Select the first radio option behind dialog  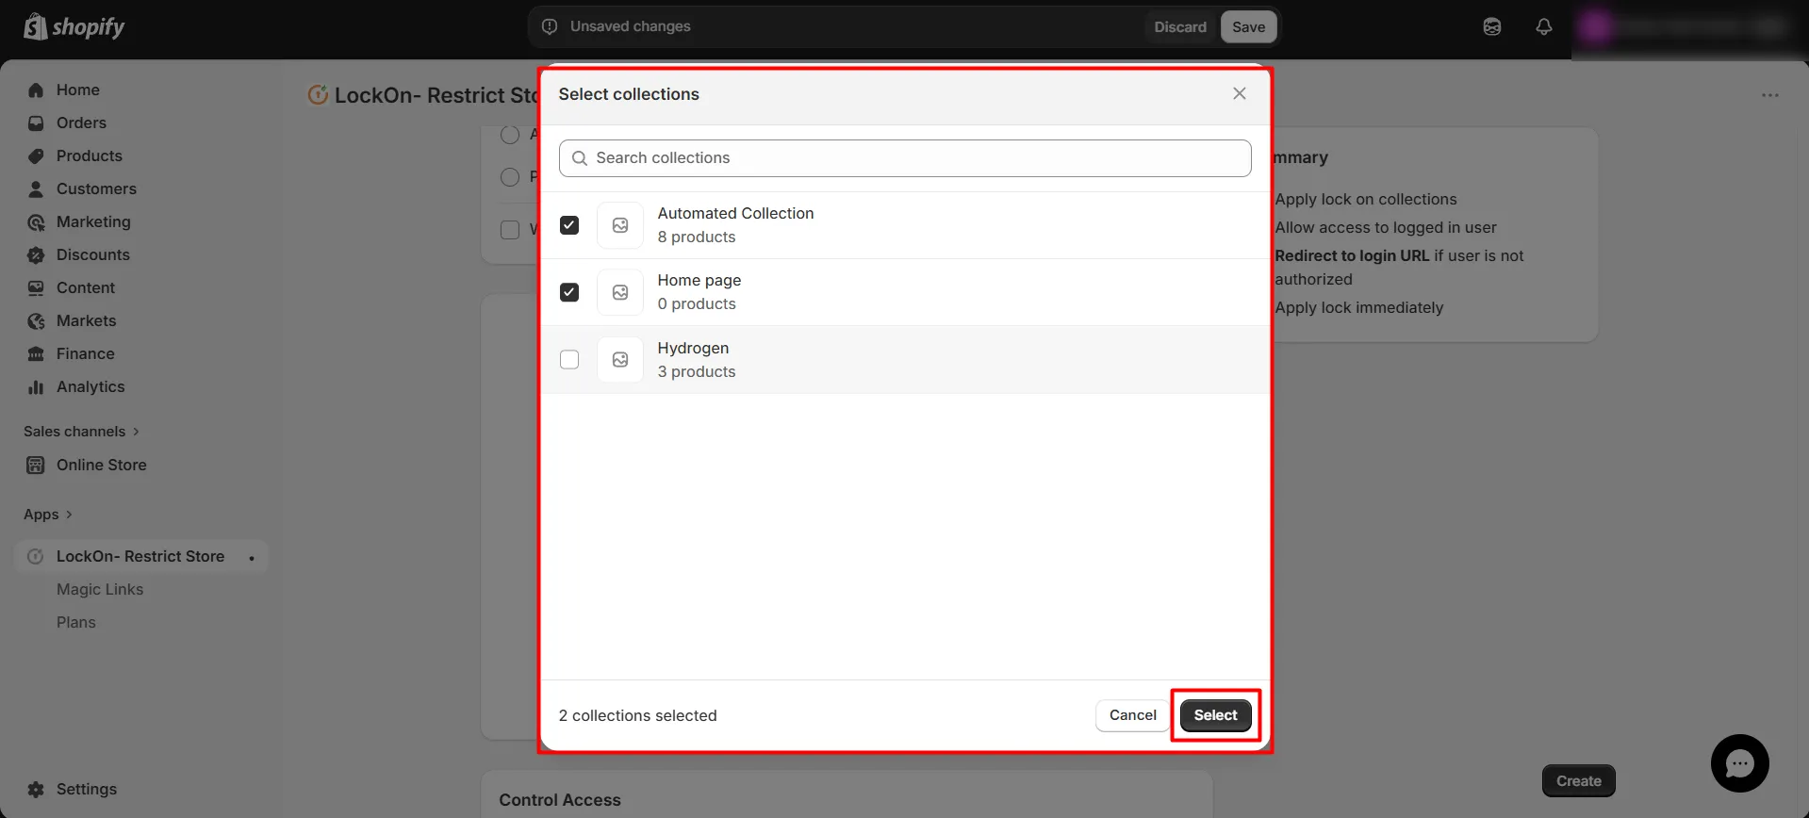(510, 135)
